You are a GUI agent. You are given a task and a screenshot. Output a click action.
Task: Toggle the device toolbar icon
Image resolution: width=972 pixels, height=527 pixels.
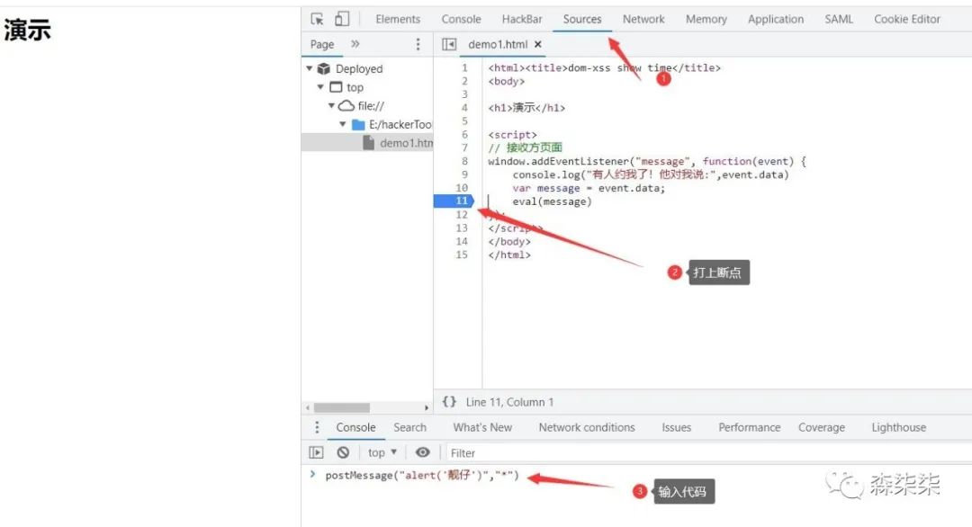342,19
